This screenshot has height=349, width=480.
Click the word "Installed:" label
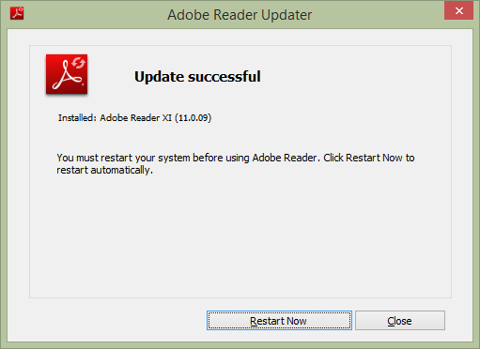click(77, 118)
